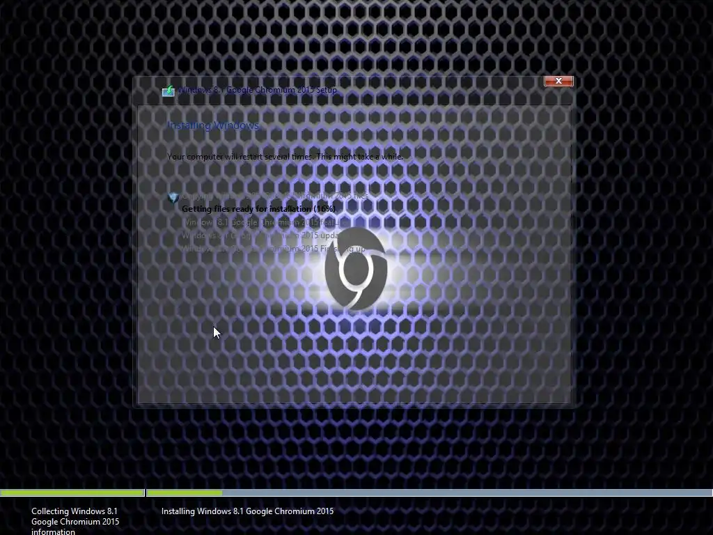Viewport: 713px width, 535px height.
Task: Click the 'Installing Windows...' heading
Action: (x=214, y=125)
